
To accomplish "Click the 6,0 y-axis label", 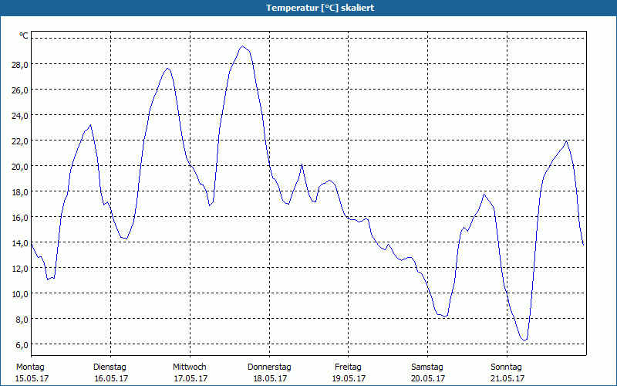I will tap(22, 345).
